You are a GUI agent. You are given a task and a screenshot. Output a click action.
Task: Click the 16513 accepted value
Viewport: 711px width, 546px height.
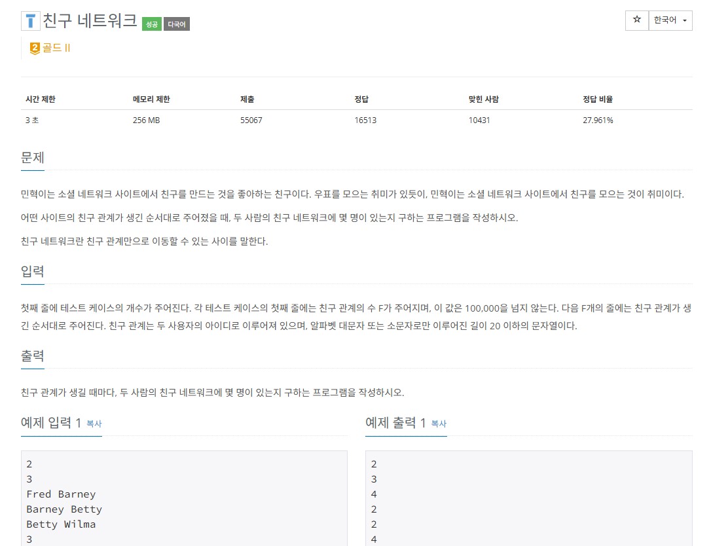click(365, 120)
